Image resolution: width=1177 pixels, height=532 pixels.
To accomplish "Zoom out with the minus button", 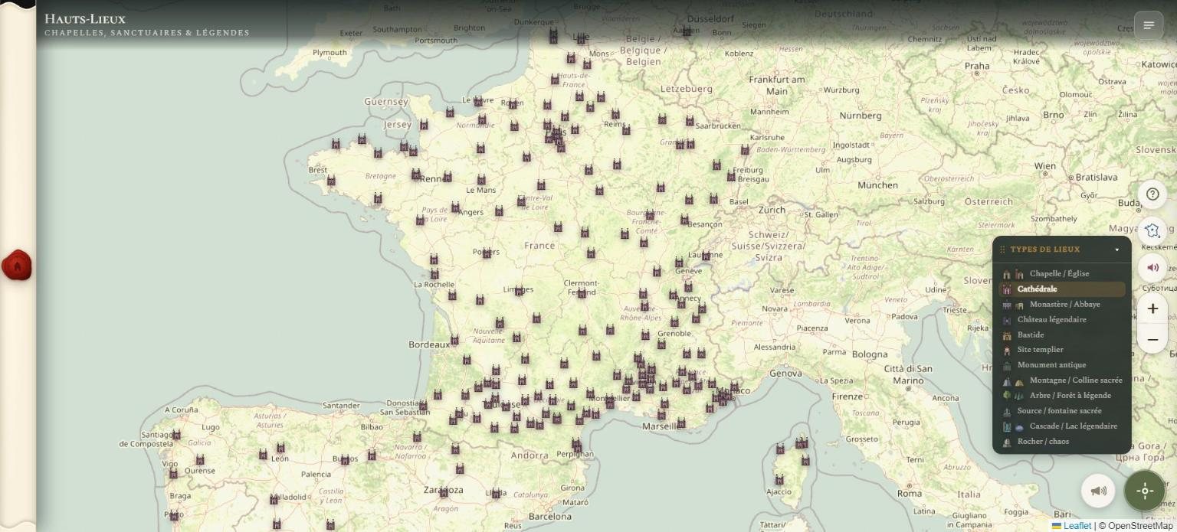I will click(1152, 339).
